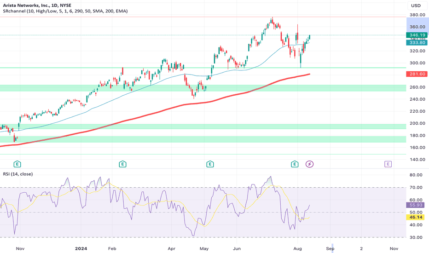Select the thick red 200 EMA line
The width and height of the screenshot is (429, 253).
(164, 109)
